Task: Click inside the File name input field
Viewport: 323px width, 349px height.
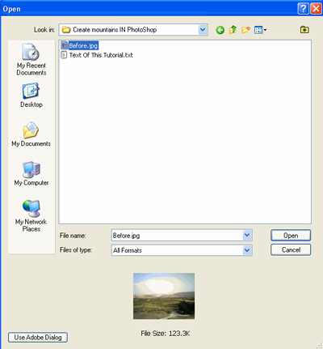Action: point(178,236)
